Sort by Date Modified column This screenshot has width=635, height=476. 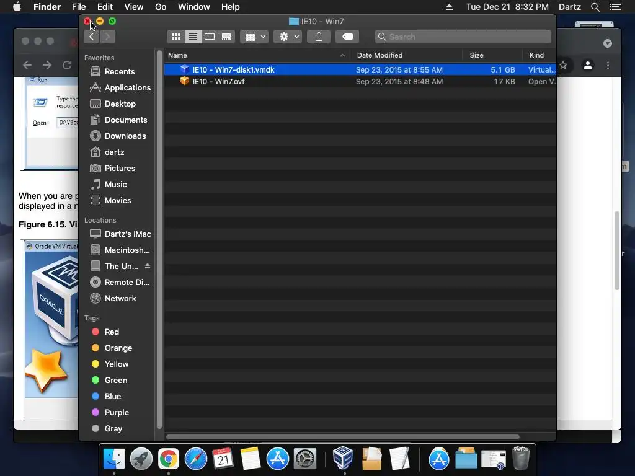406,55
